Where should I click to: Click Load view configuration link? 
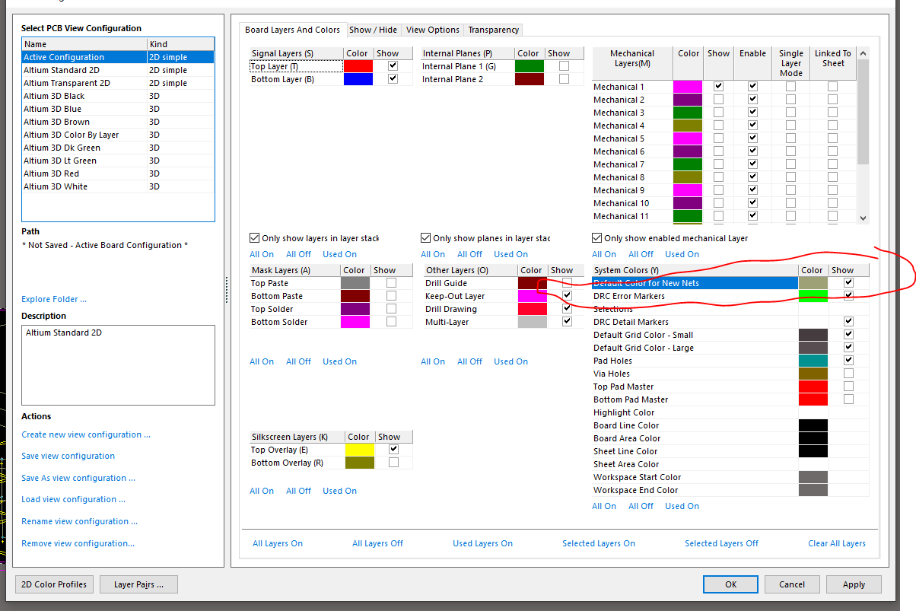tap(73, 499)
